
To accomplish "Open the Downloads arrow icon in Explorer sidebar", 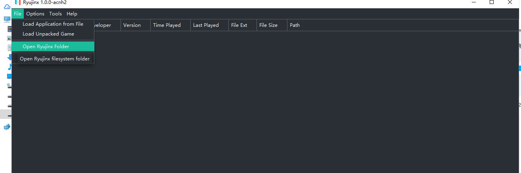I will [x=10, y=57].
